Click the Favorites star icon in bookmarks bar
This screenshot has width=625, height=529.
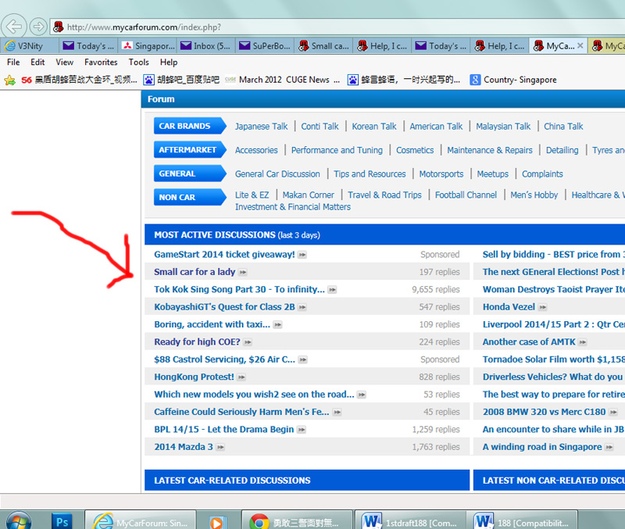pos(9,80)
